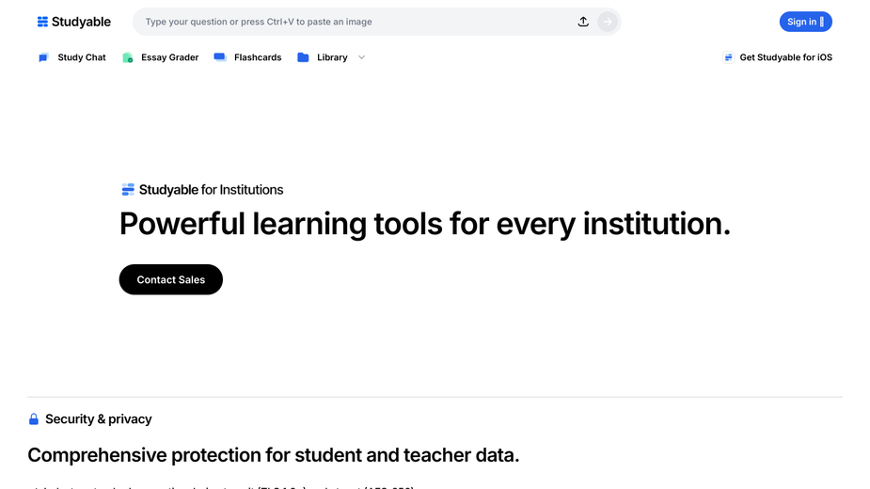Click the Contact Sales button
Viewport: 870px width, 489px height.
[x=171, y=279]
